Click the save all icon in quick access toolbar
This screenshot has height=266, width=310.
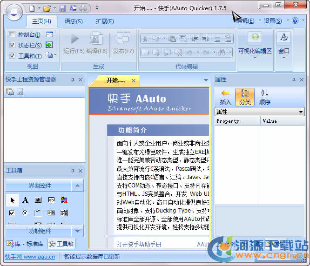pos(74,8)
